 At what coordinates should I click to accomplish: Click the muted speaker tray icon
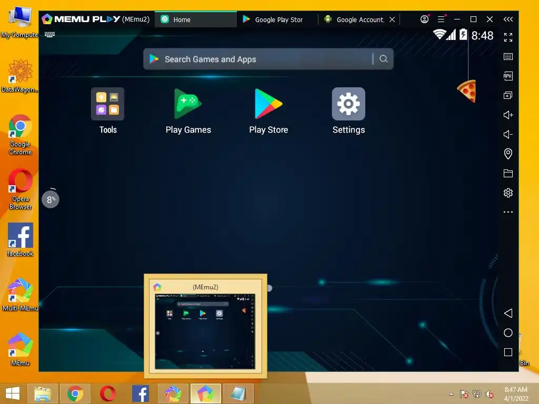[x=489, y=394]
